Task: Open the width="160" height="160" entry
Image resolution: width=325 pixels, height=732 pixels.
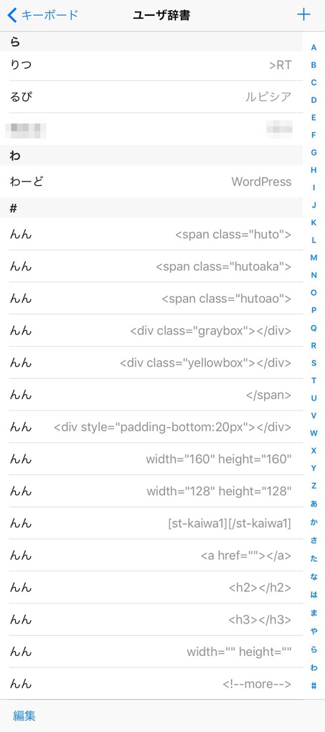Action: point(151,459)
